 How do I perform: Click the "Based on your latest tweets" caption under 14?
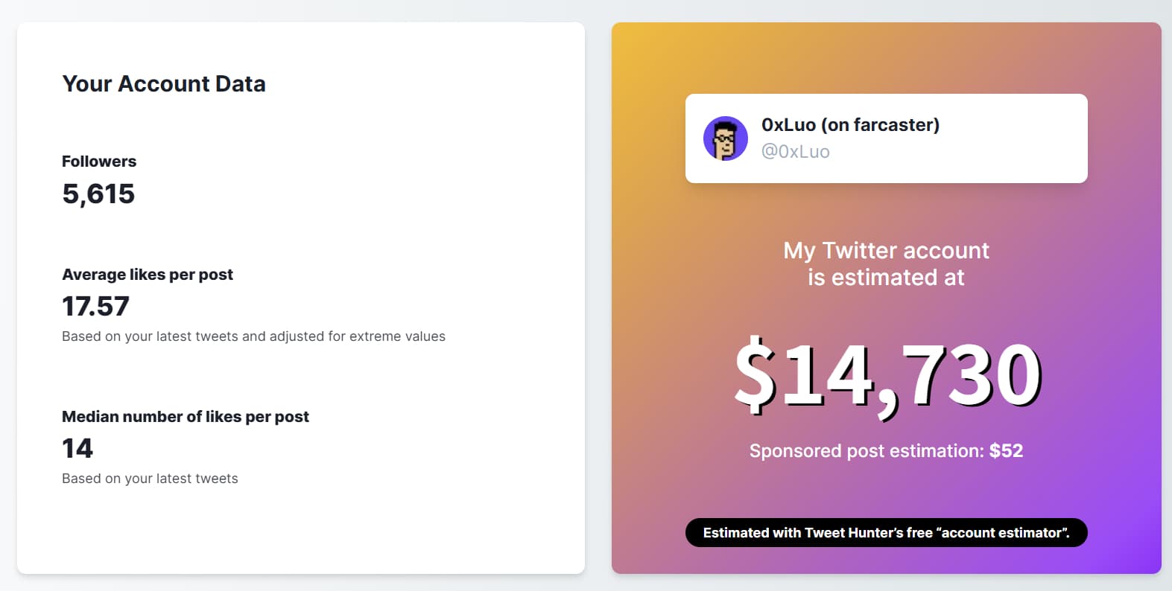tap(150, 479)
